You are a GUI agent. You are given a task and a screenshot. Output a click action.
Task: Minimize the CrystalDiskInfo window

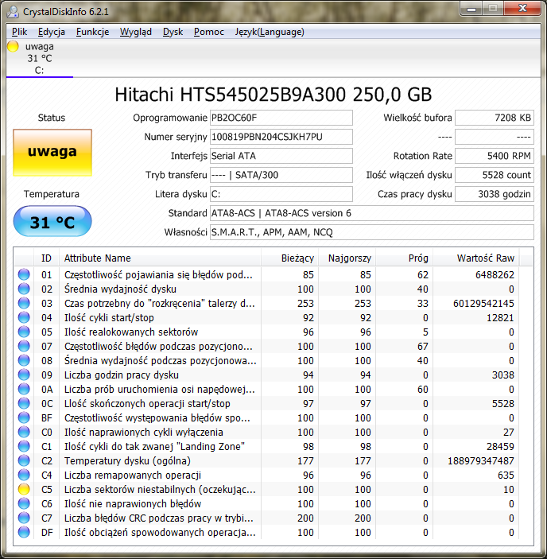[x=471, y=9]
